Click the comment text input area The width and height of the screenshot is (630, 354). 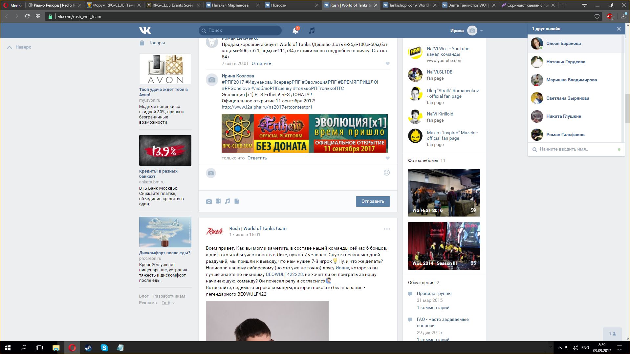[297, 177]
